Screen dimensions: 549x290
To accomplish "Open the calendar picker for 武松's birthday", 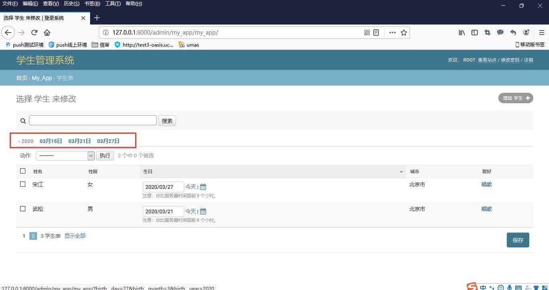I will point(203,211).
